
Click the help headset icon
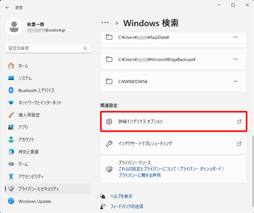pyautogui.click(x=103, y=196)
